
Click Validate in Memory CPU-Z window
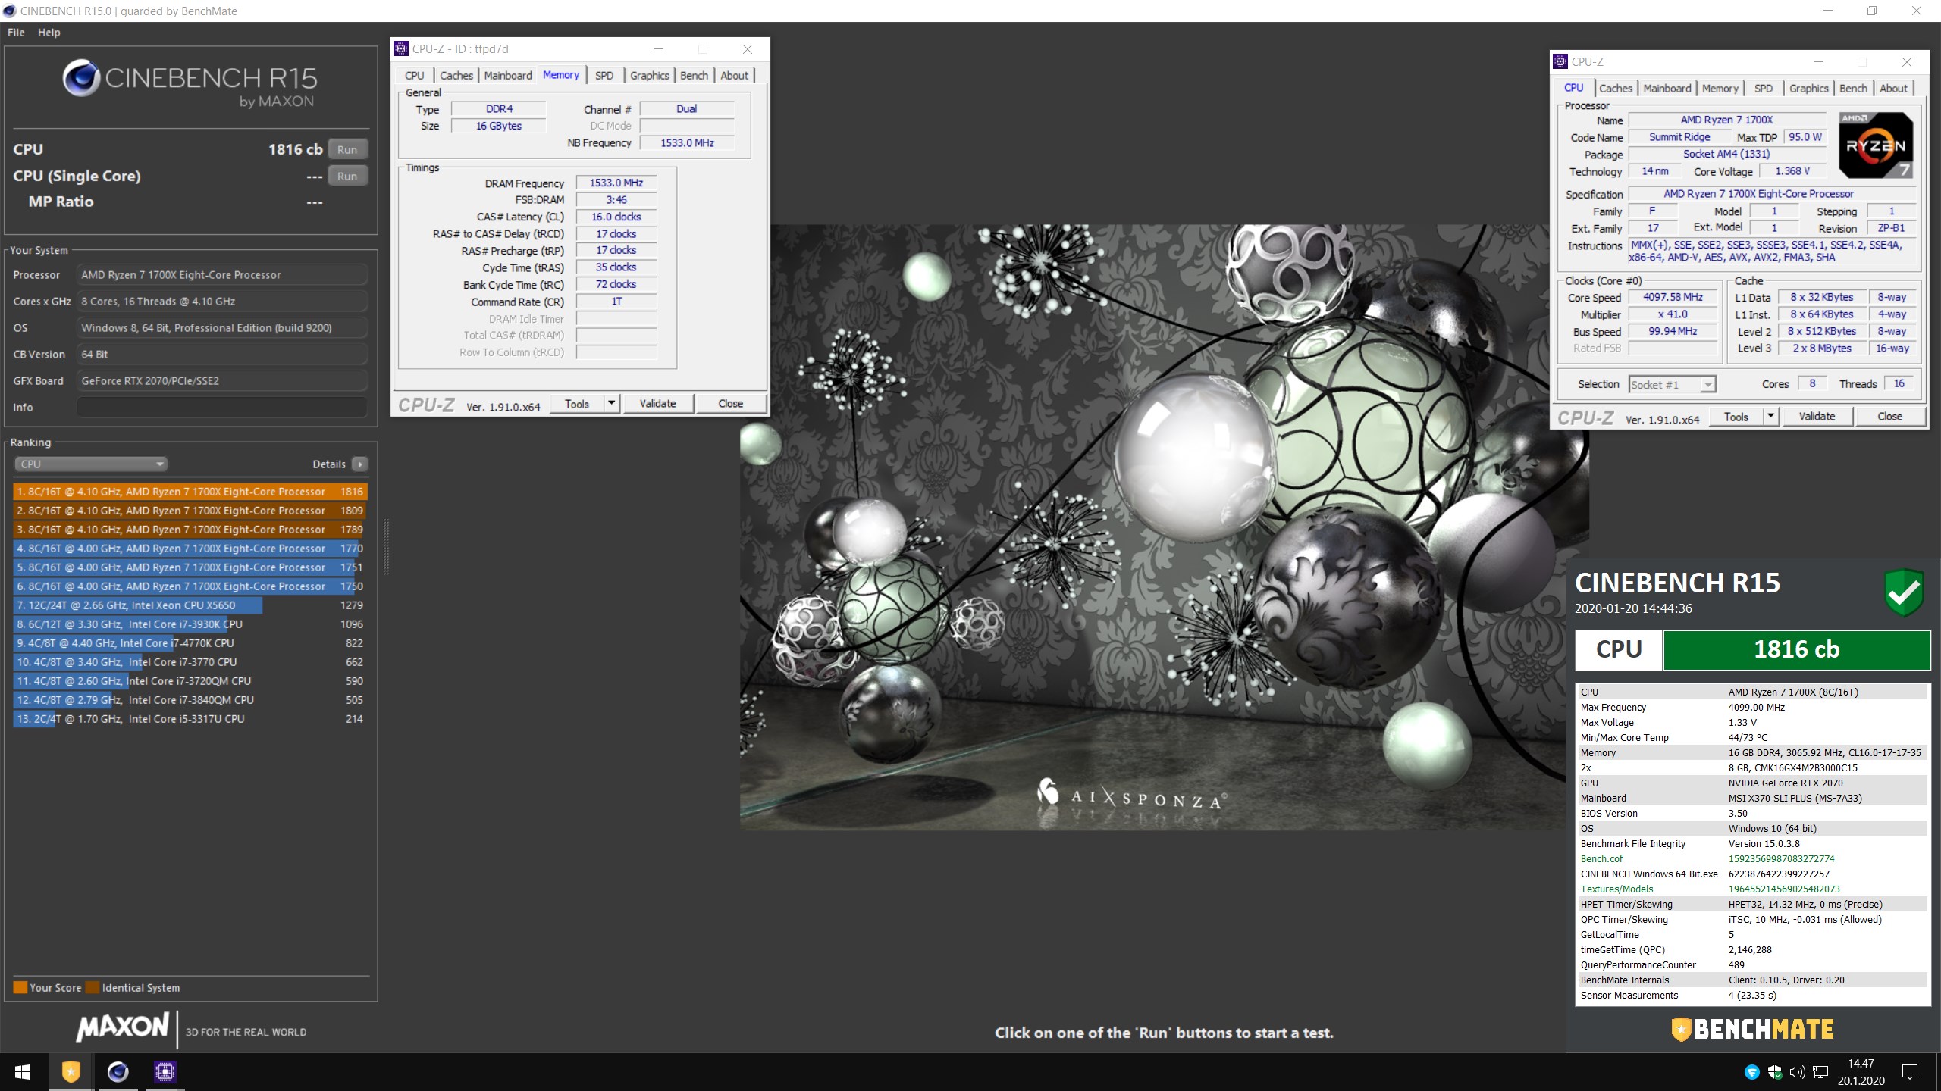(657, 404)
